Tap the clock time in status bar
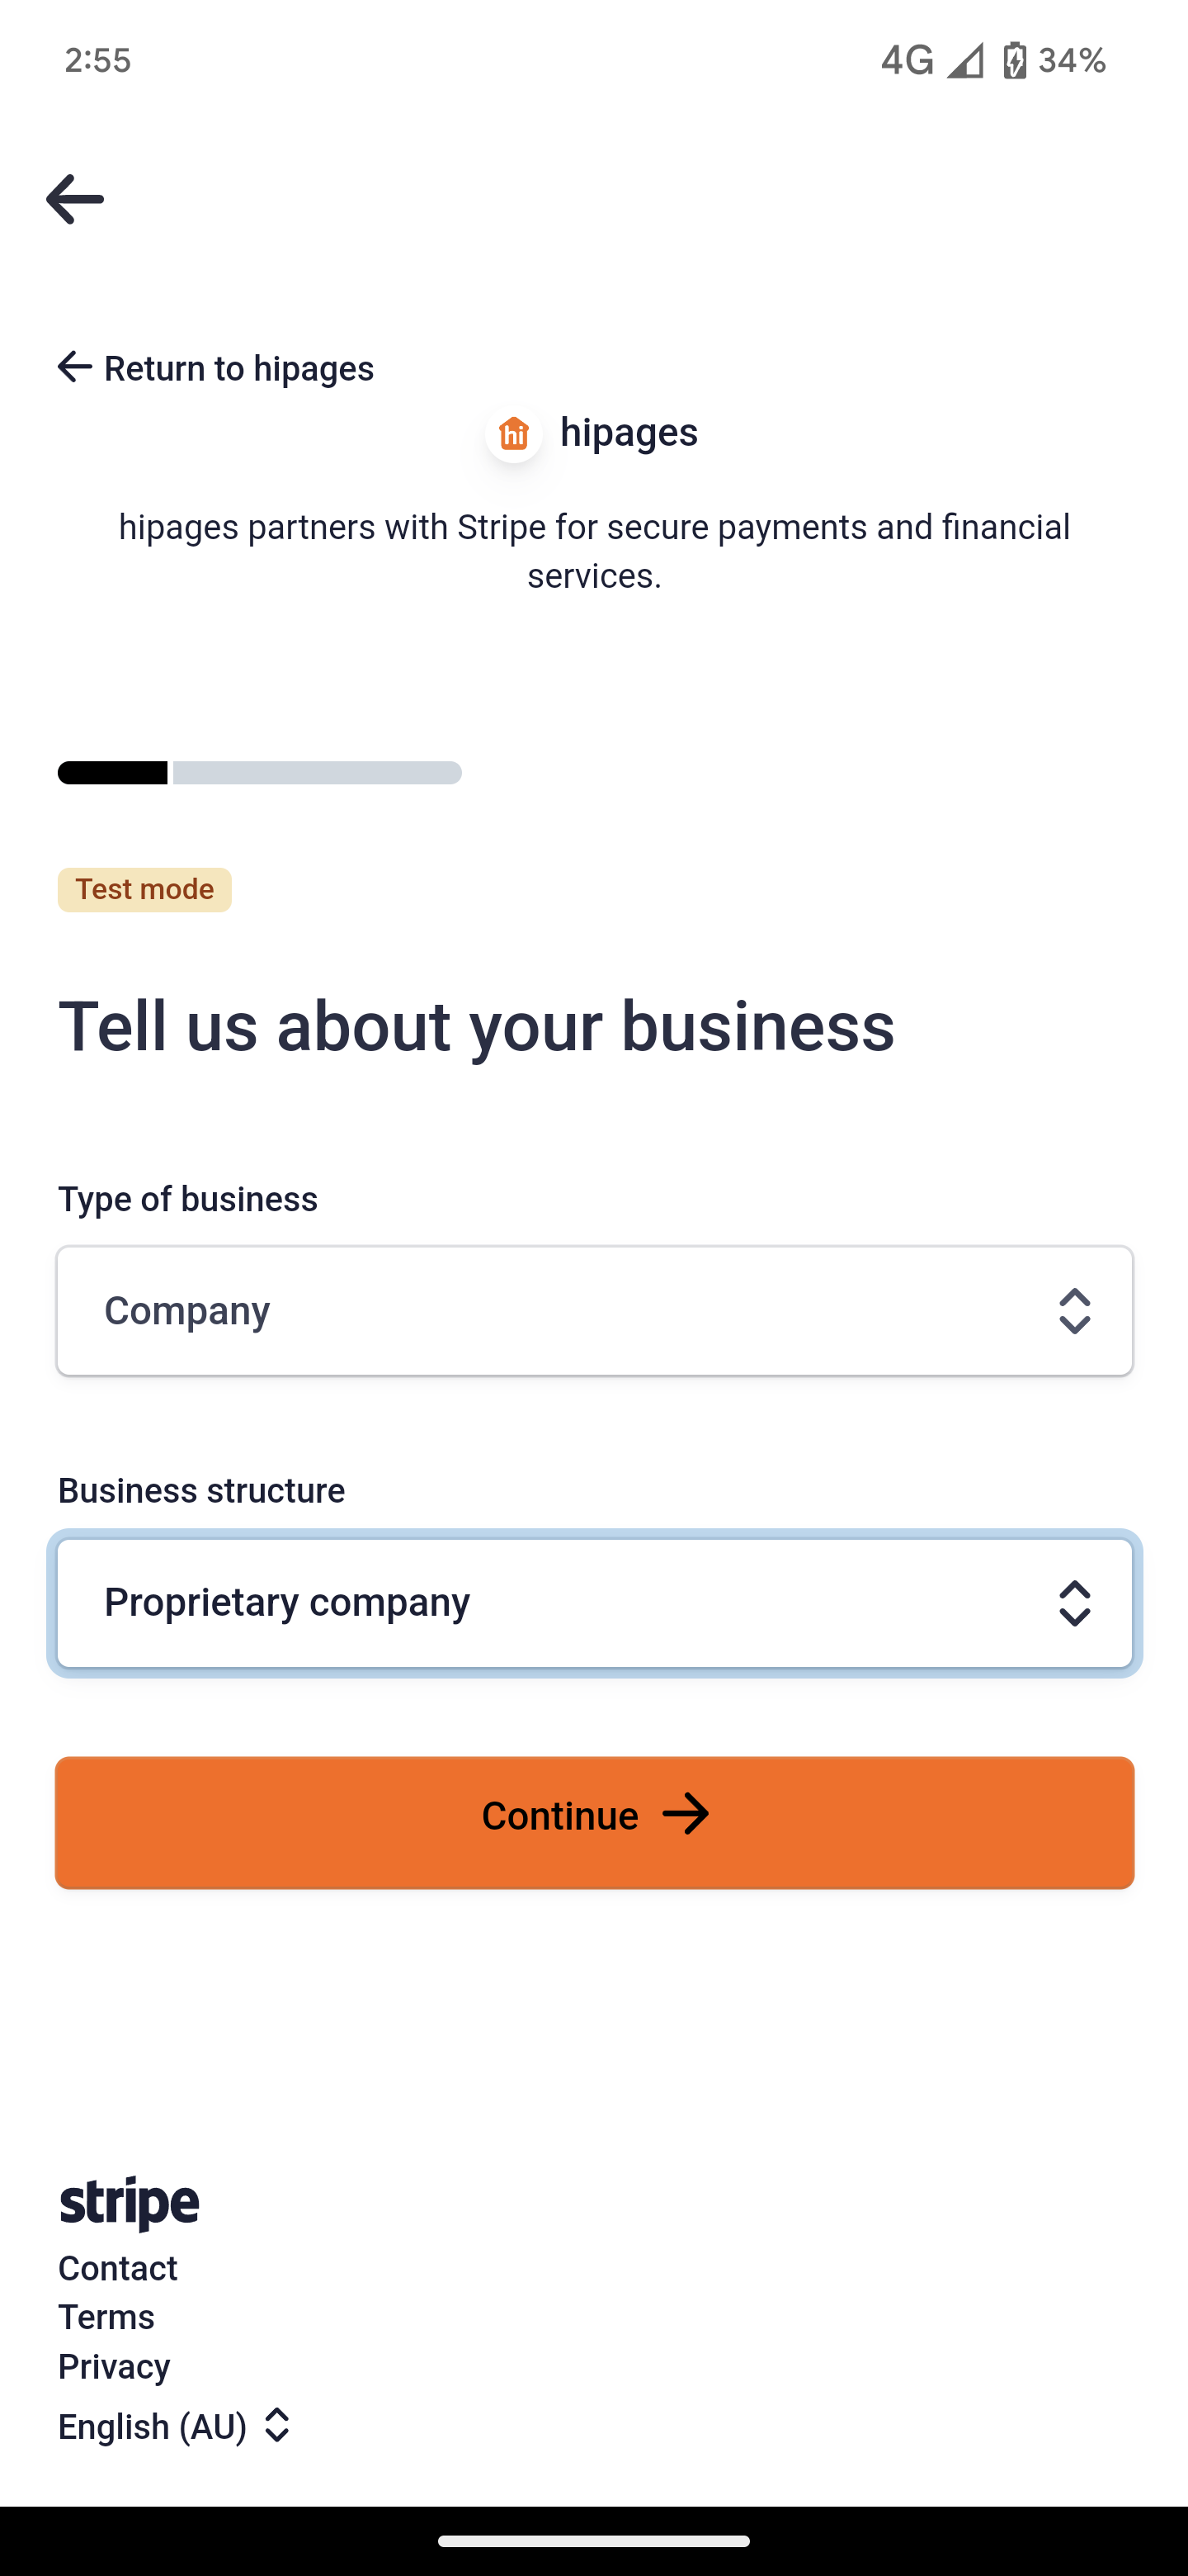 (x=98, y=61)
